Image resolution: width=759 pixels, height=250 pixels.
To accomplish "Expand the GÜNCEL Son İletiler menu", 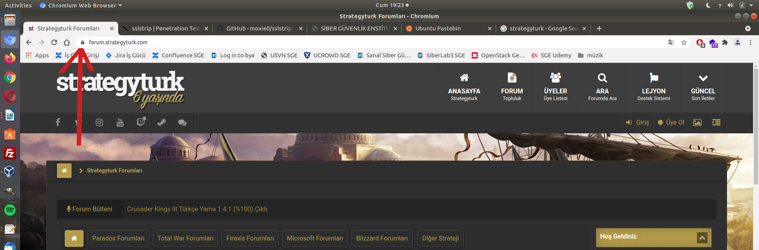I will (703, 88).
